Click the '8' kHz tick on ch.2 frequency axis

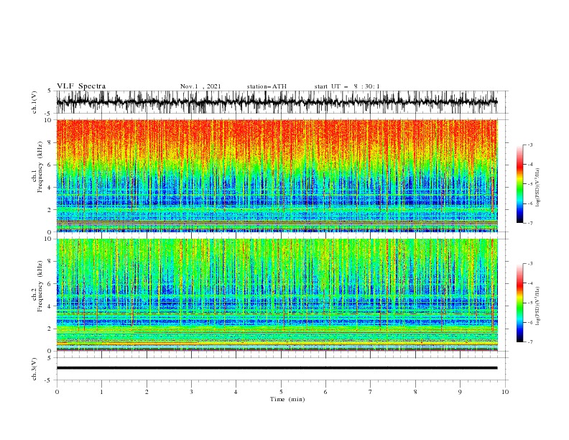[50, 262]
